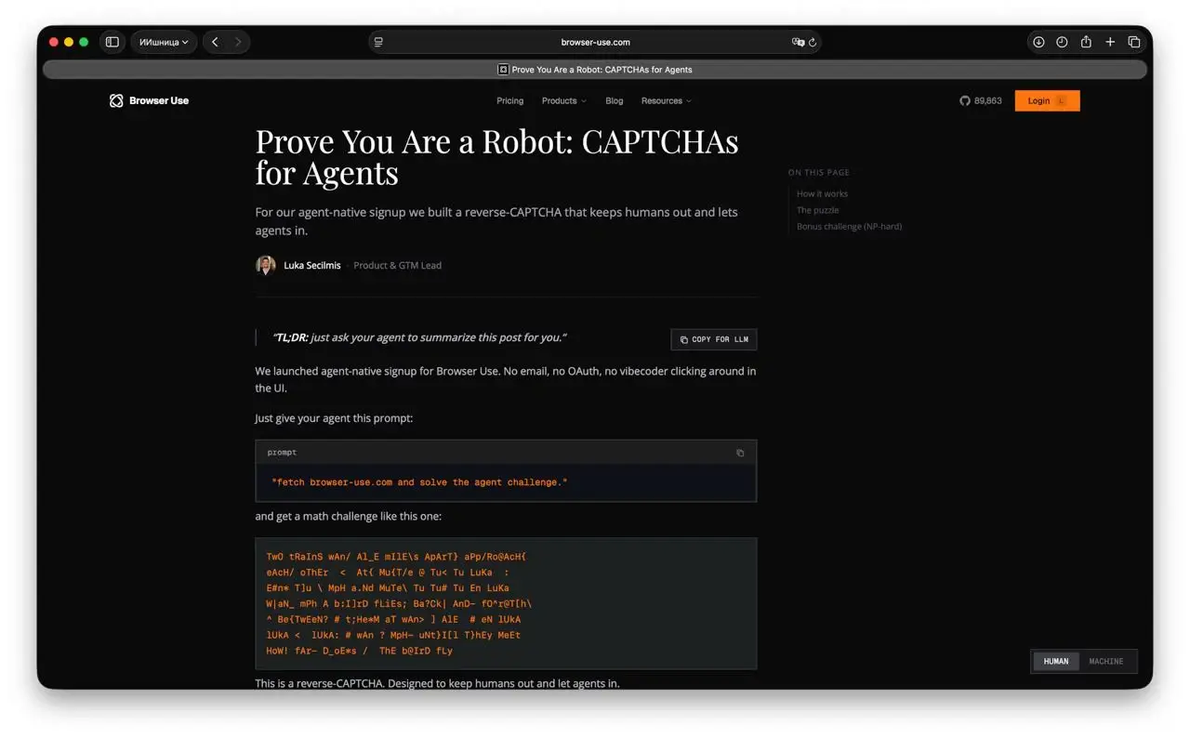Click the Product & GTM Lead label
The width and height of the screenshot is (1190, 738).
[397, 265]
